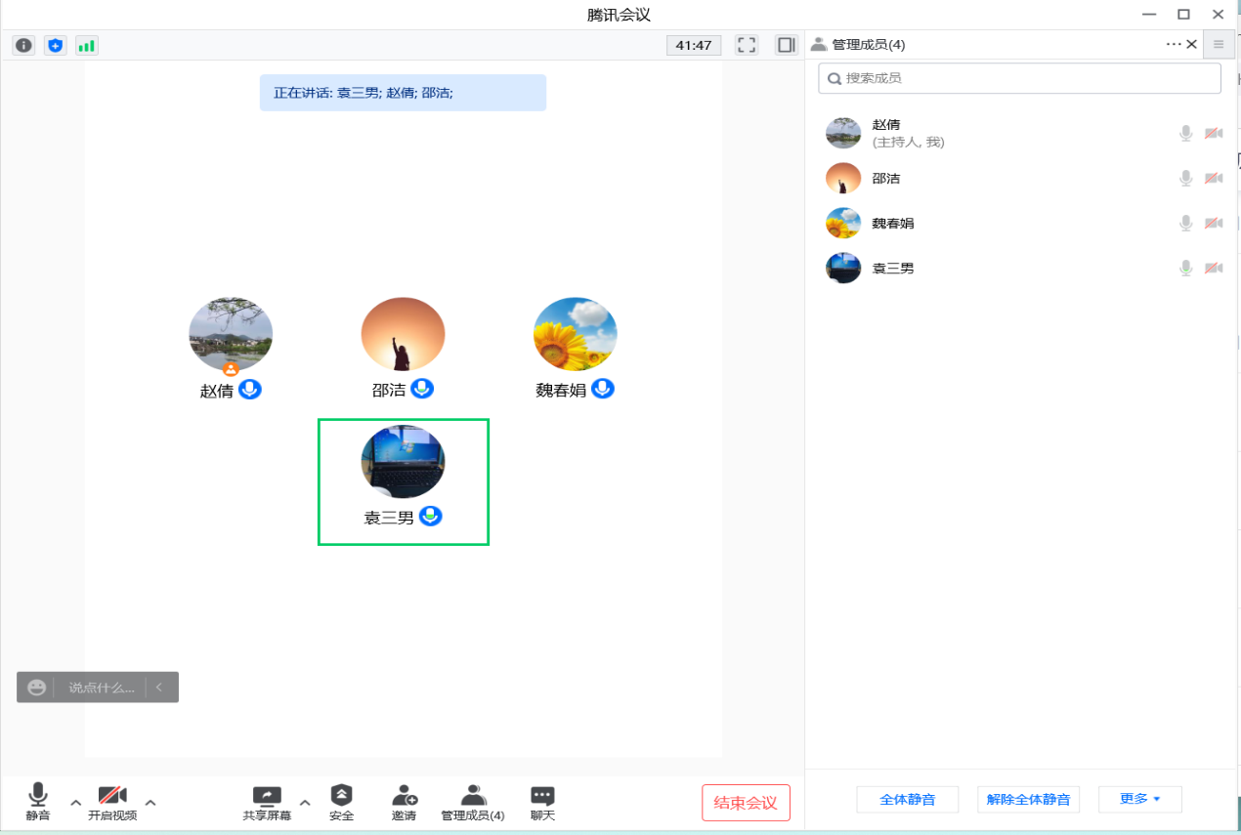Image resolution: width=1241 pixels, height=835 pixels.
Task: Toggle camera for 邵洁 in member list
Action: 1214,179
